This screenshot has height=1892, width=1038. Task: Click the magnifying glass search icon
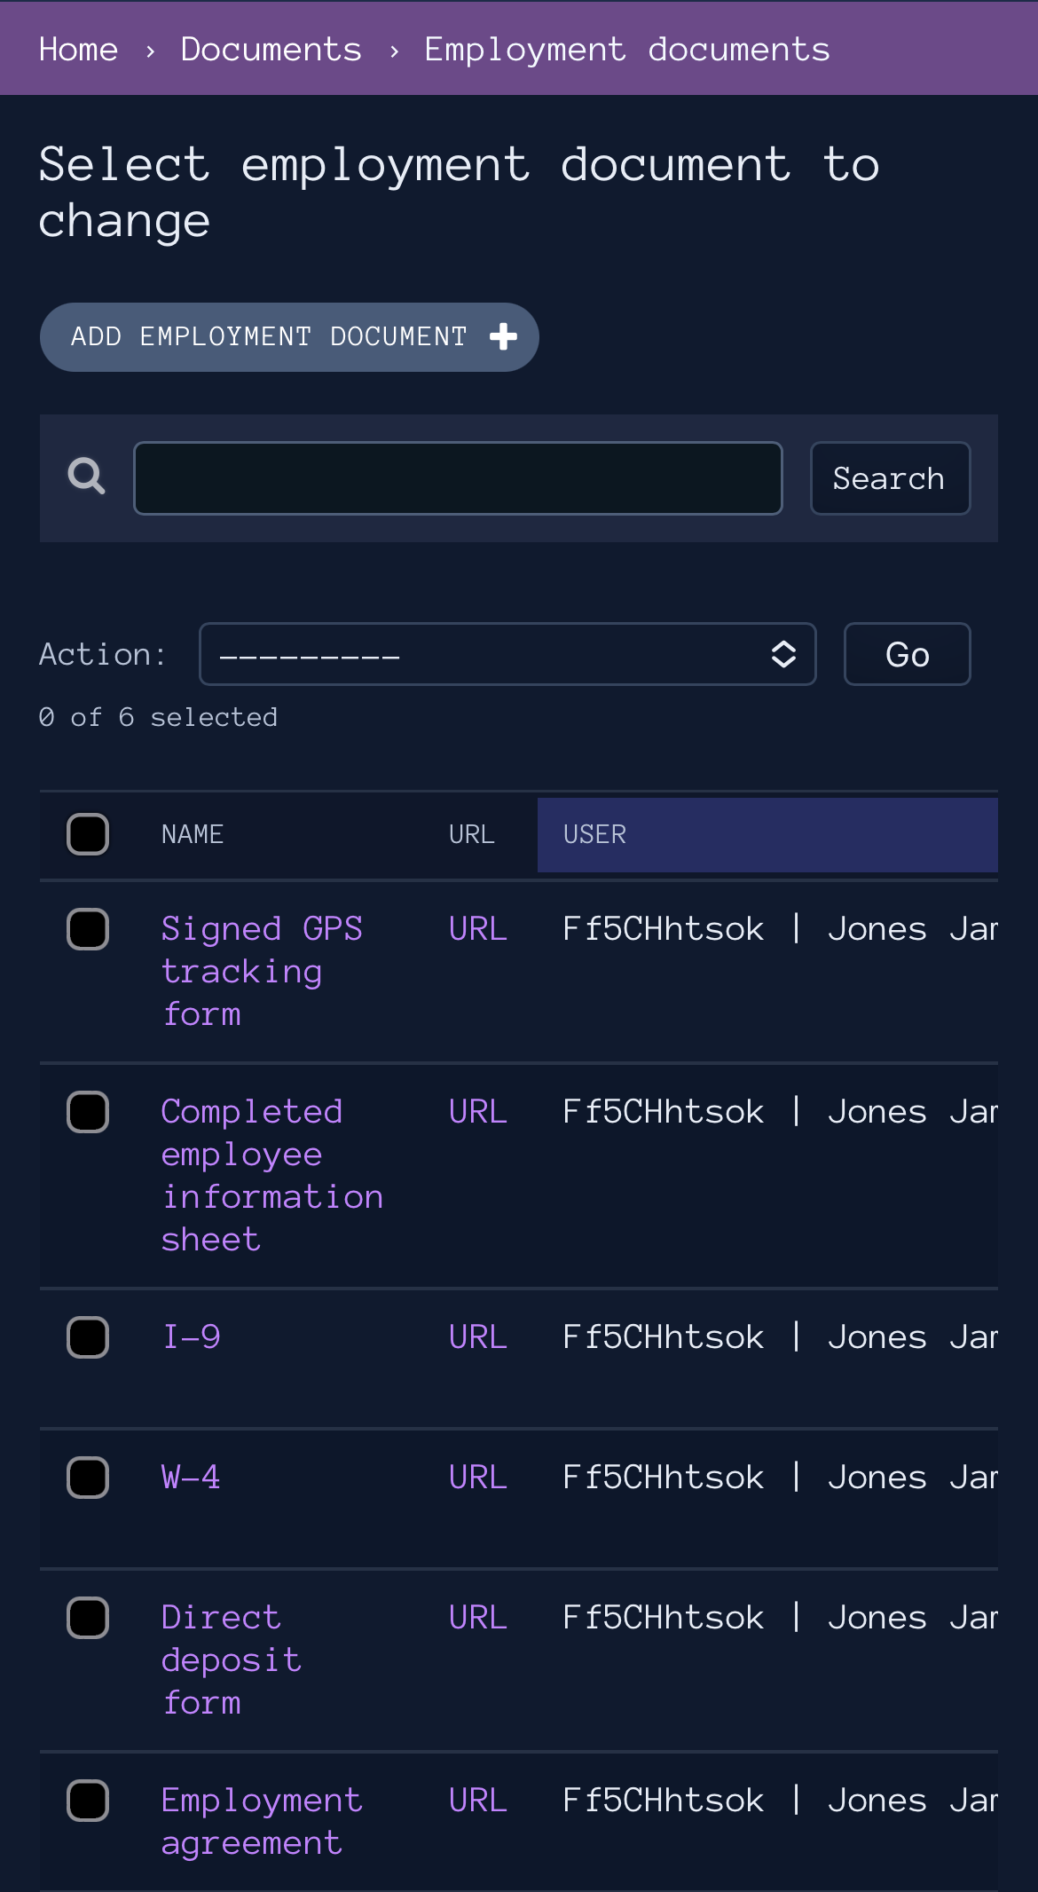click(x=86, y=477)
